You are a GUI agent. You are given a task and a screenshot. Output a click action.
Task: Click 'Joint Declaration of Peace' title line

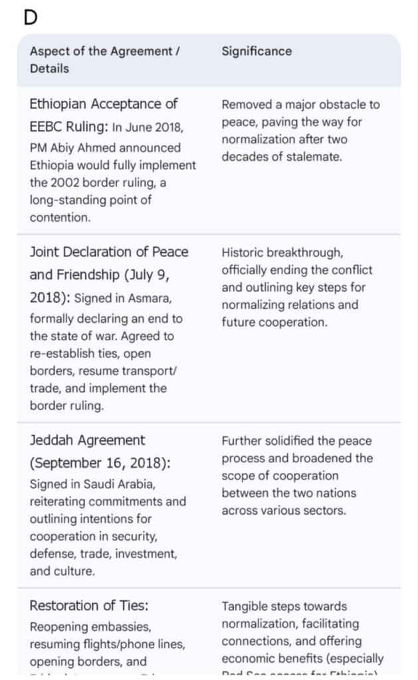(x=109, y=252)
